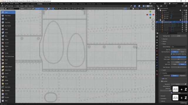188x105 pixels.
Task: Open the Window menu
Action: (17, 3)
